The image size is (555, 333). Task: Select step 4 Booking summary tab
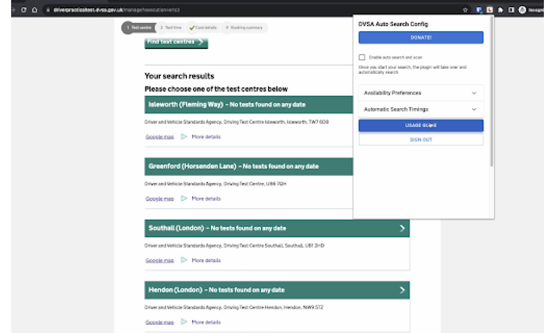coord(244,28)
